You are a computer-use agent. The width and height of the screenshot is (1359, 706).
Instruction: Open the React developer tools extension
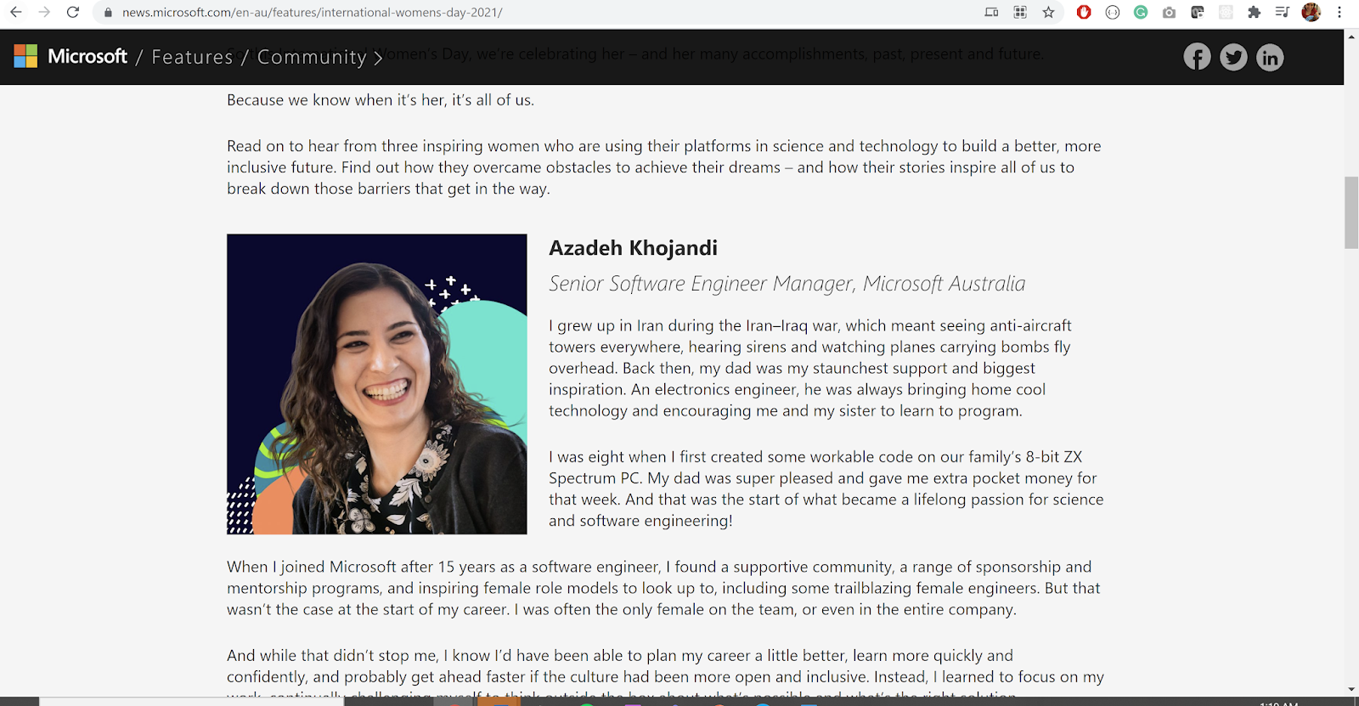[x=1226, y=12]
